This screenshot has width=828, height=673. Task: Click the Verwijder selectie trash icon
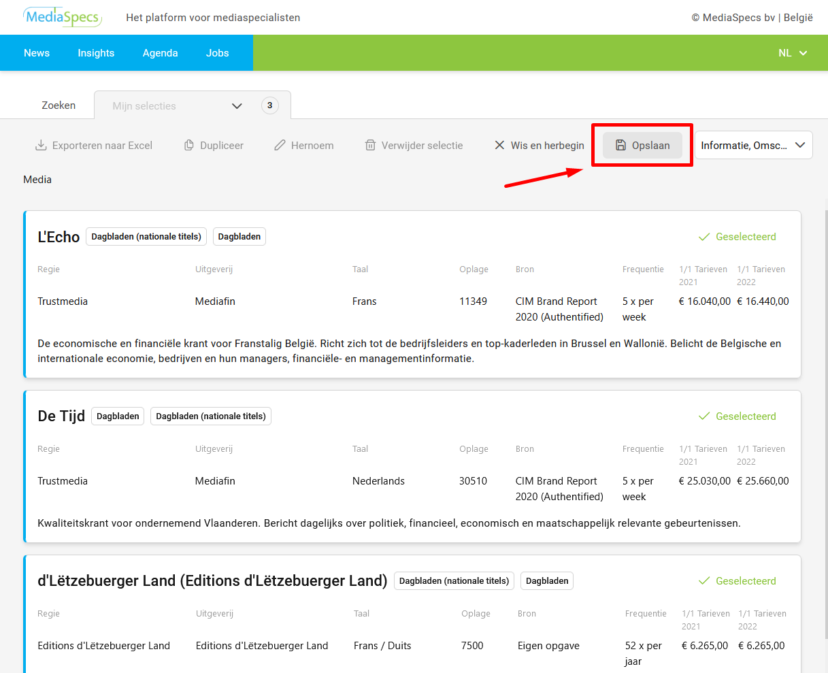tap(370, 146)
